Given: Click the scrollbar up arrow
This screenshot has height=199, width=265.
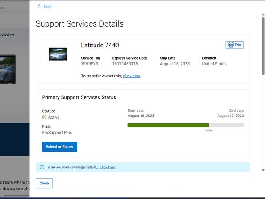Looking at the screenshot, I should [x=263, y=15].
